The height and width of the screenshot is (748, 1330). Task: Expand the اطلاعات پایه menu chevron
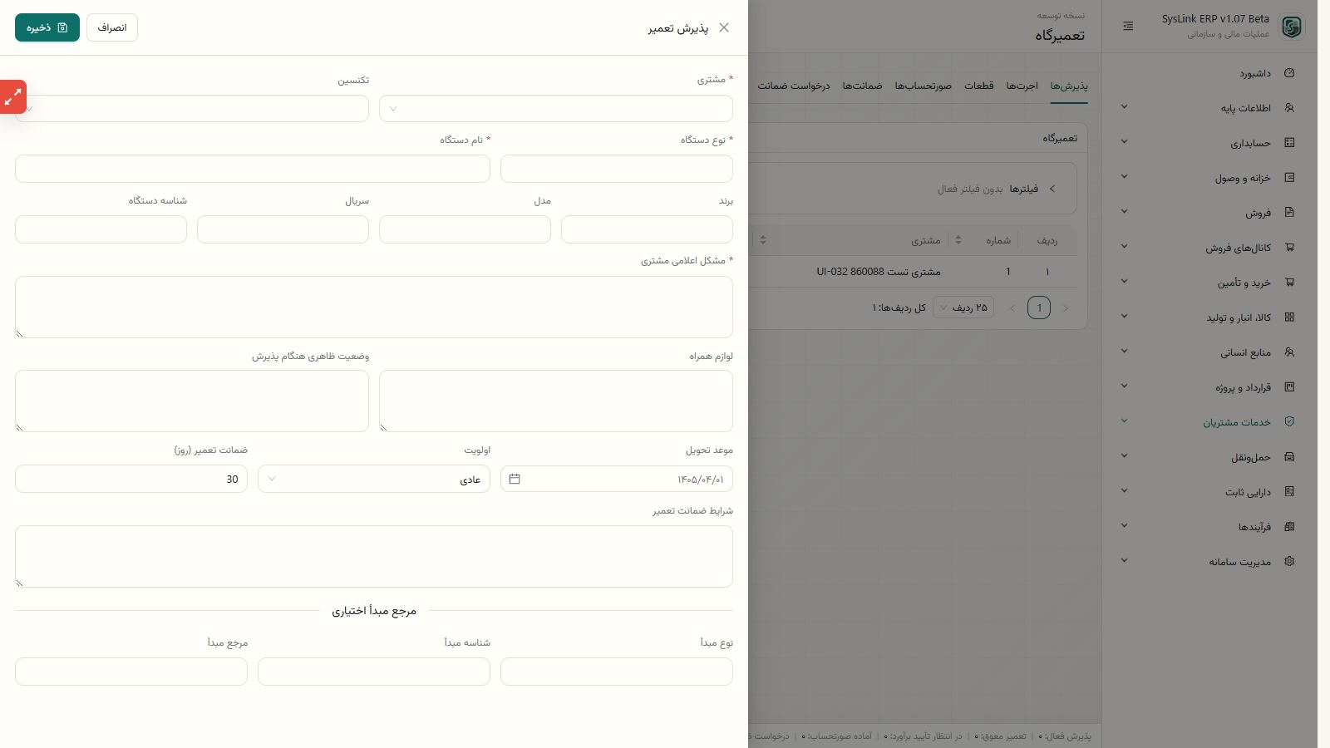(1124, 106)
